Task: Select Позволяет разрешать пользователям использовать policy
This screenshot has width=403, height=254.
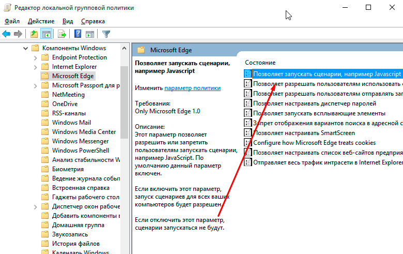Action: click(328, 84)
